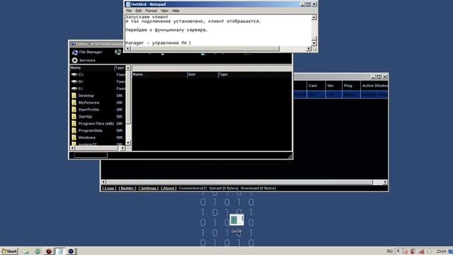Click Connections[1] status text

coord(193,188)
